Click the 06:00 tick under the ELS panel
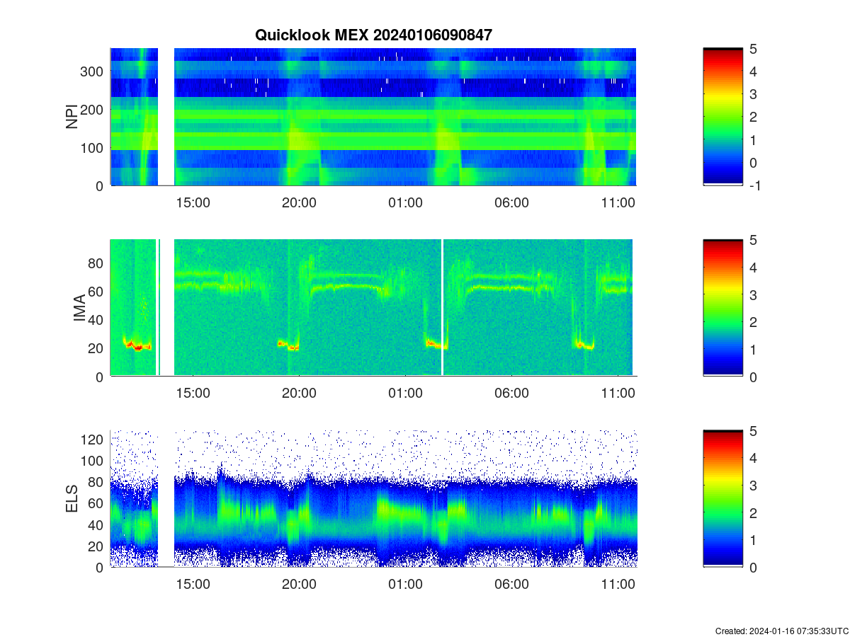The width and height of the screenshot is (850, 637). [511, 585]
